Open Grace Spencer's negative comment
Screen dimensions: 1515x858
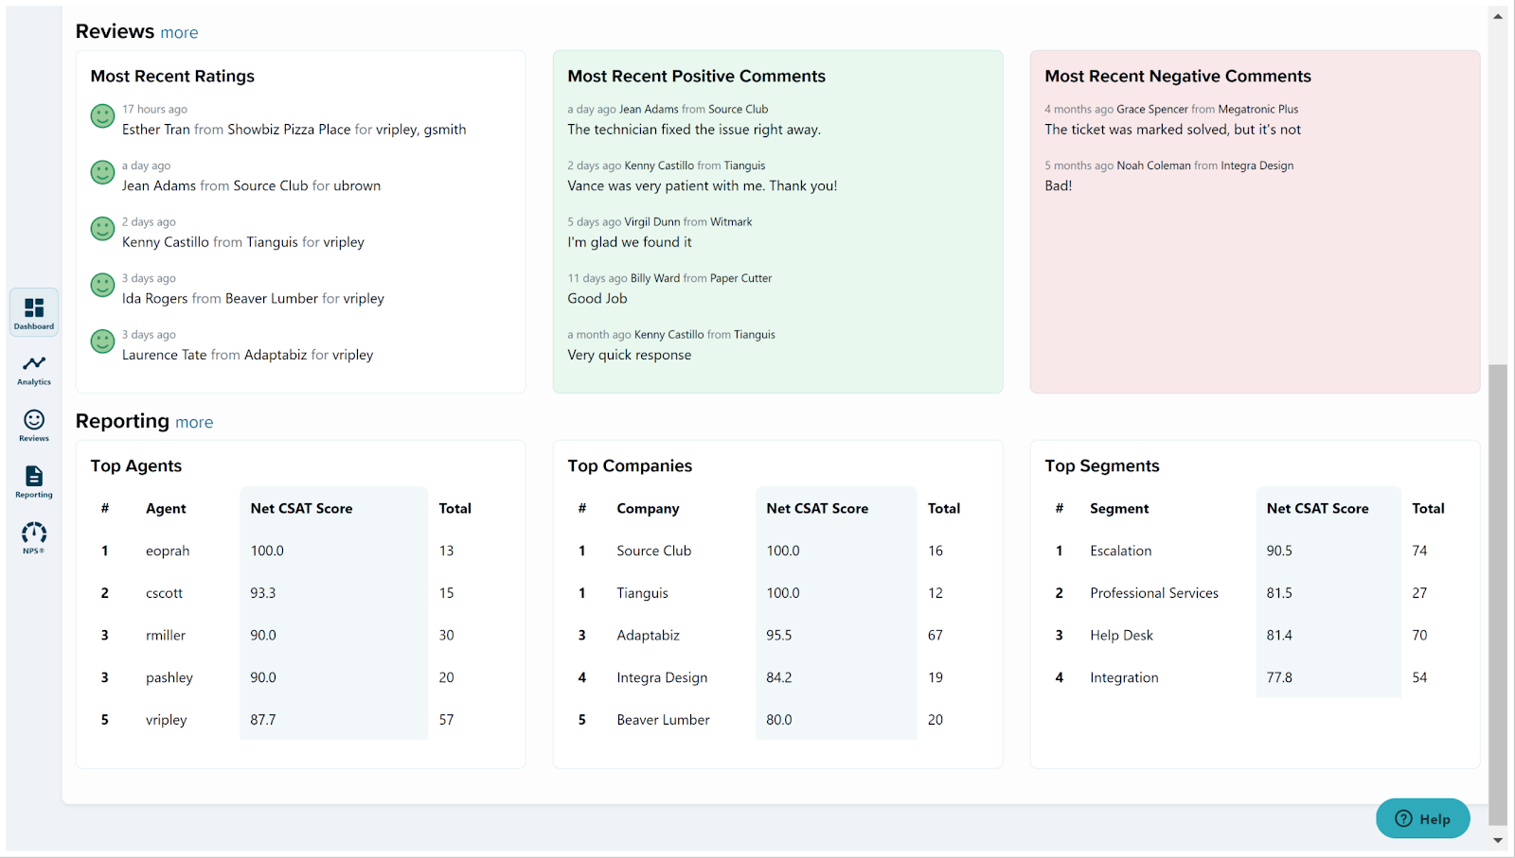pyautogui.click(x=1173, y=120)
